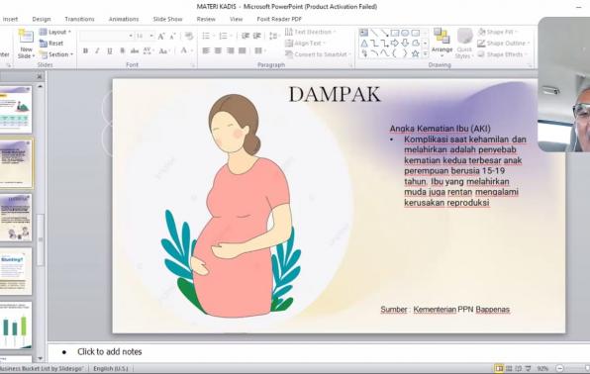Screen dimensions: 590x374
Task: Close the slide thumbnail pane
Action: pos(40,76)
